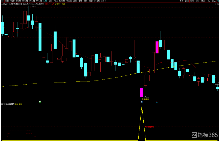Click the 10.99 low price label

[x=146, y=97]
